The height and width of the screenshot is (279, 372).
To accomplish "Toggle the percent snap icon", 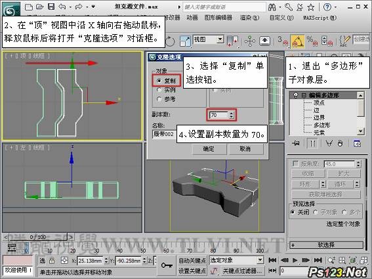I will 312,41.
